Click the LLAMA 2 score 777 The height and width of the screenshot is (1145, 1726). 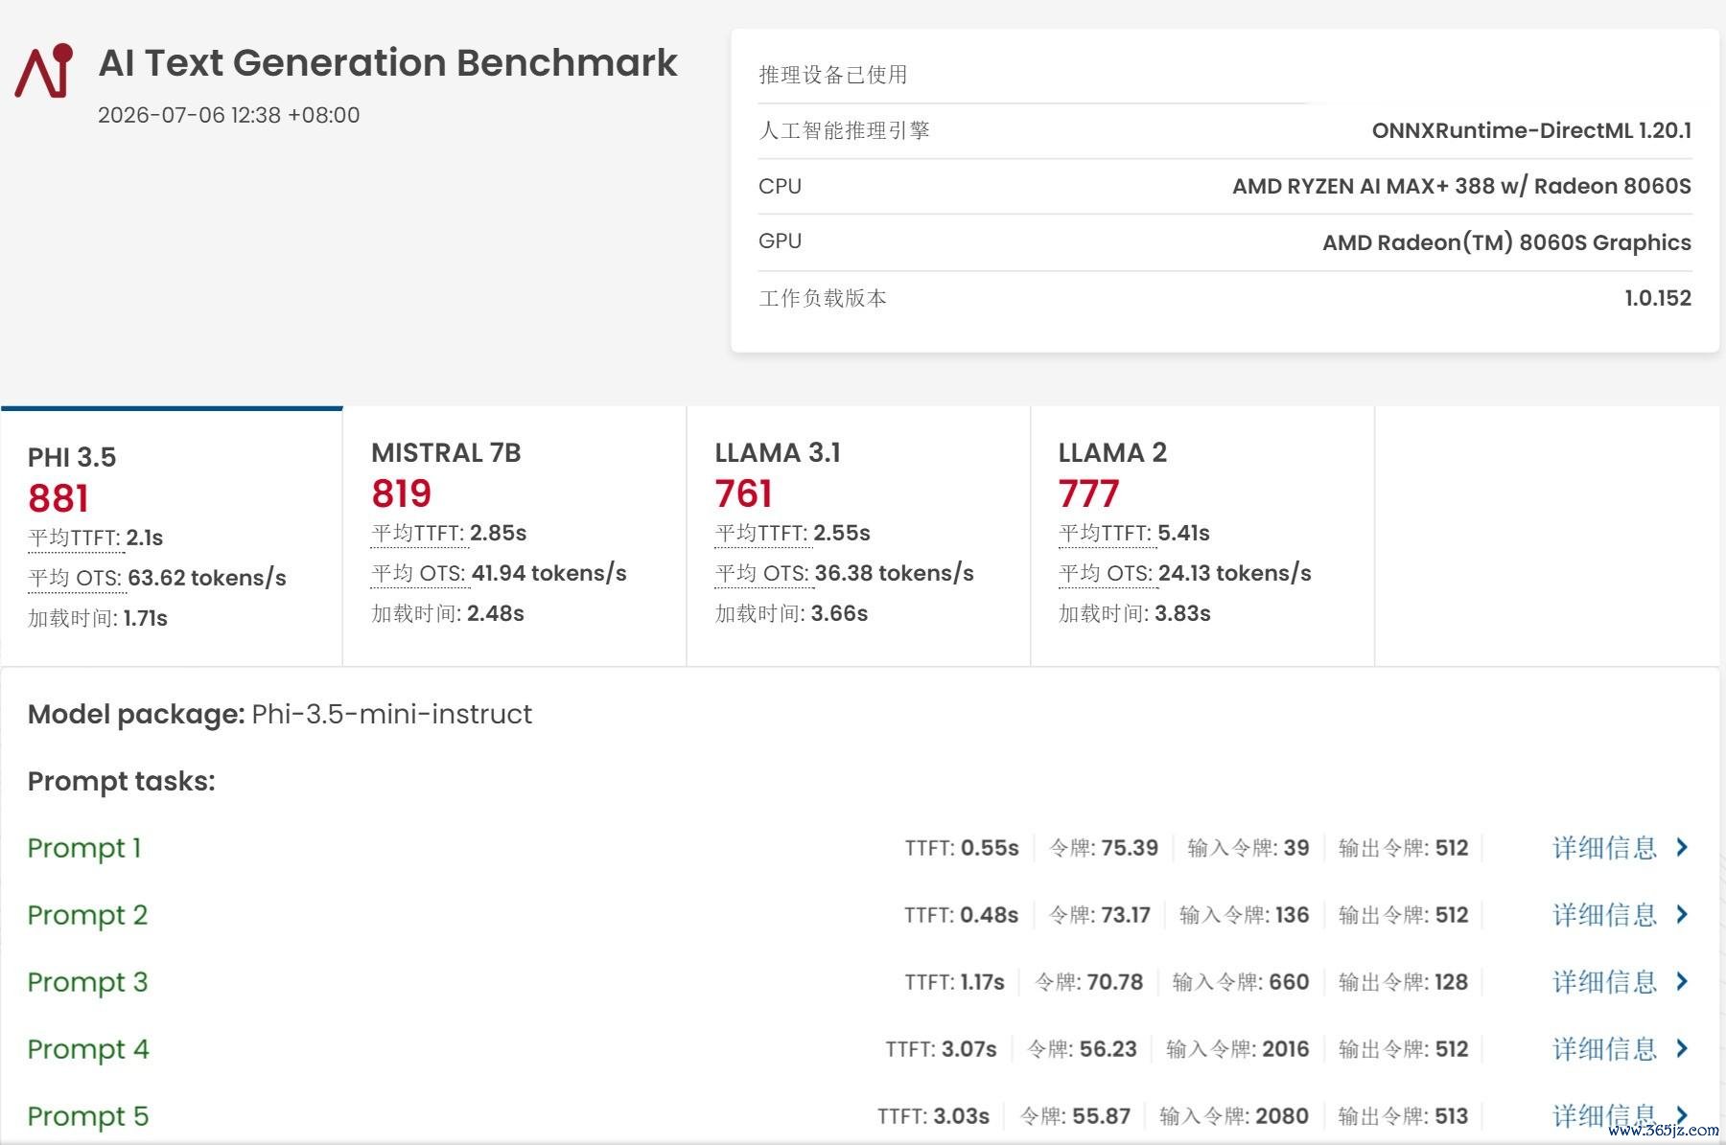click(x=1089, y=493)
